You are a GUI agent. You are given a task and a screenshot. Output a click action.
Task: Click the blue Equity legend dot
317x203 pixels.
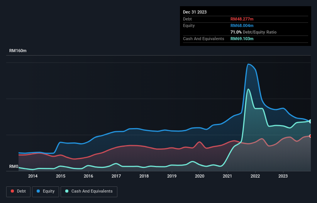point(38,191)
